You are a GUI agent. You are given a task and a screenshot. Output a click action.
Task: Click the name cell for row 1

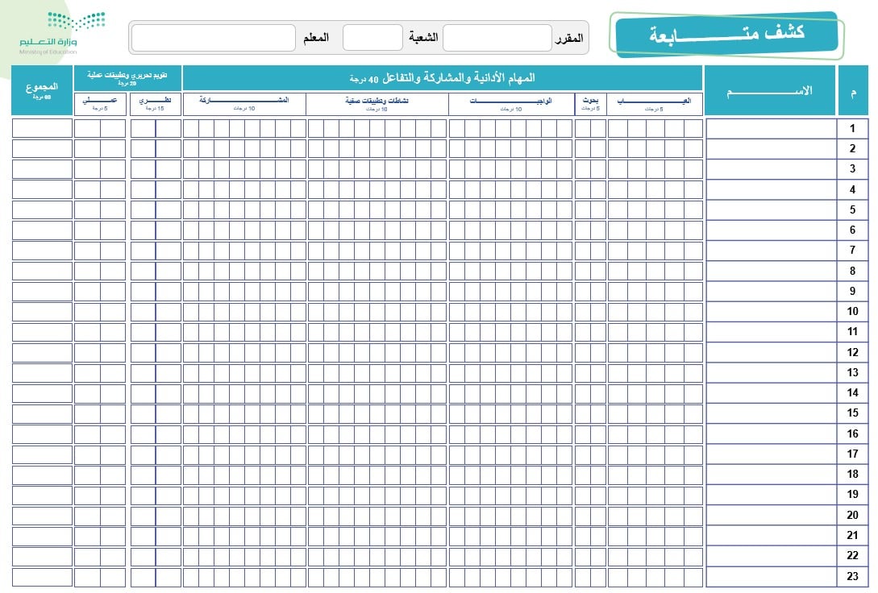[x=770, y=128]
